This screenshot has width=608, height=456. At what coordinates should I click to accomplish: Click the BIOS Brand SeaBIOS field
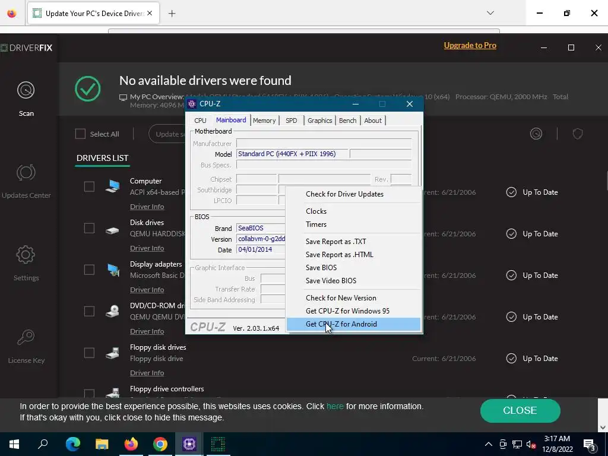[261, 228]
